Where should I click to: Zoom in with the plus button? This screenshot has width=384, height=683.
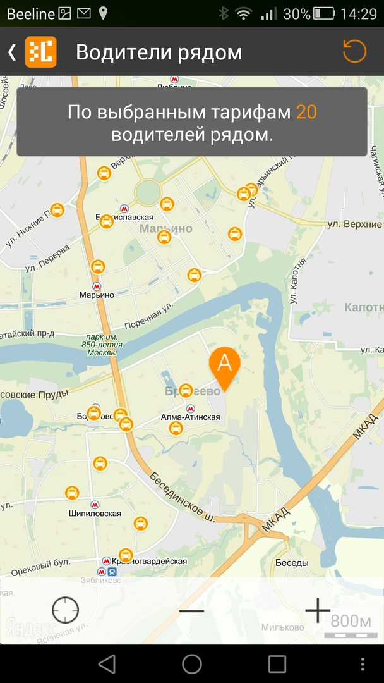pyautogui.click(x=318, y=610)
